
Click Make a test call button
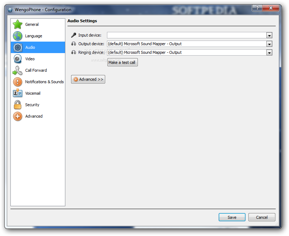pos(122,62)
